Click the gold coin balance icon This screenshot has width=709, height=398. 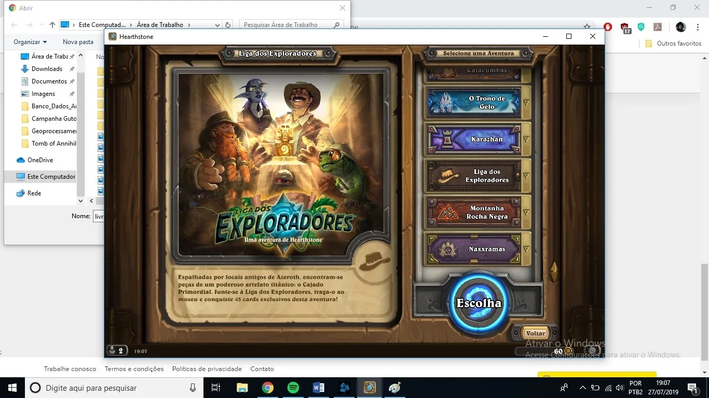[x=568, y=351]
